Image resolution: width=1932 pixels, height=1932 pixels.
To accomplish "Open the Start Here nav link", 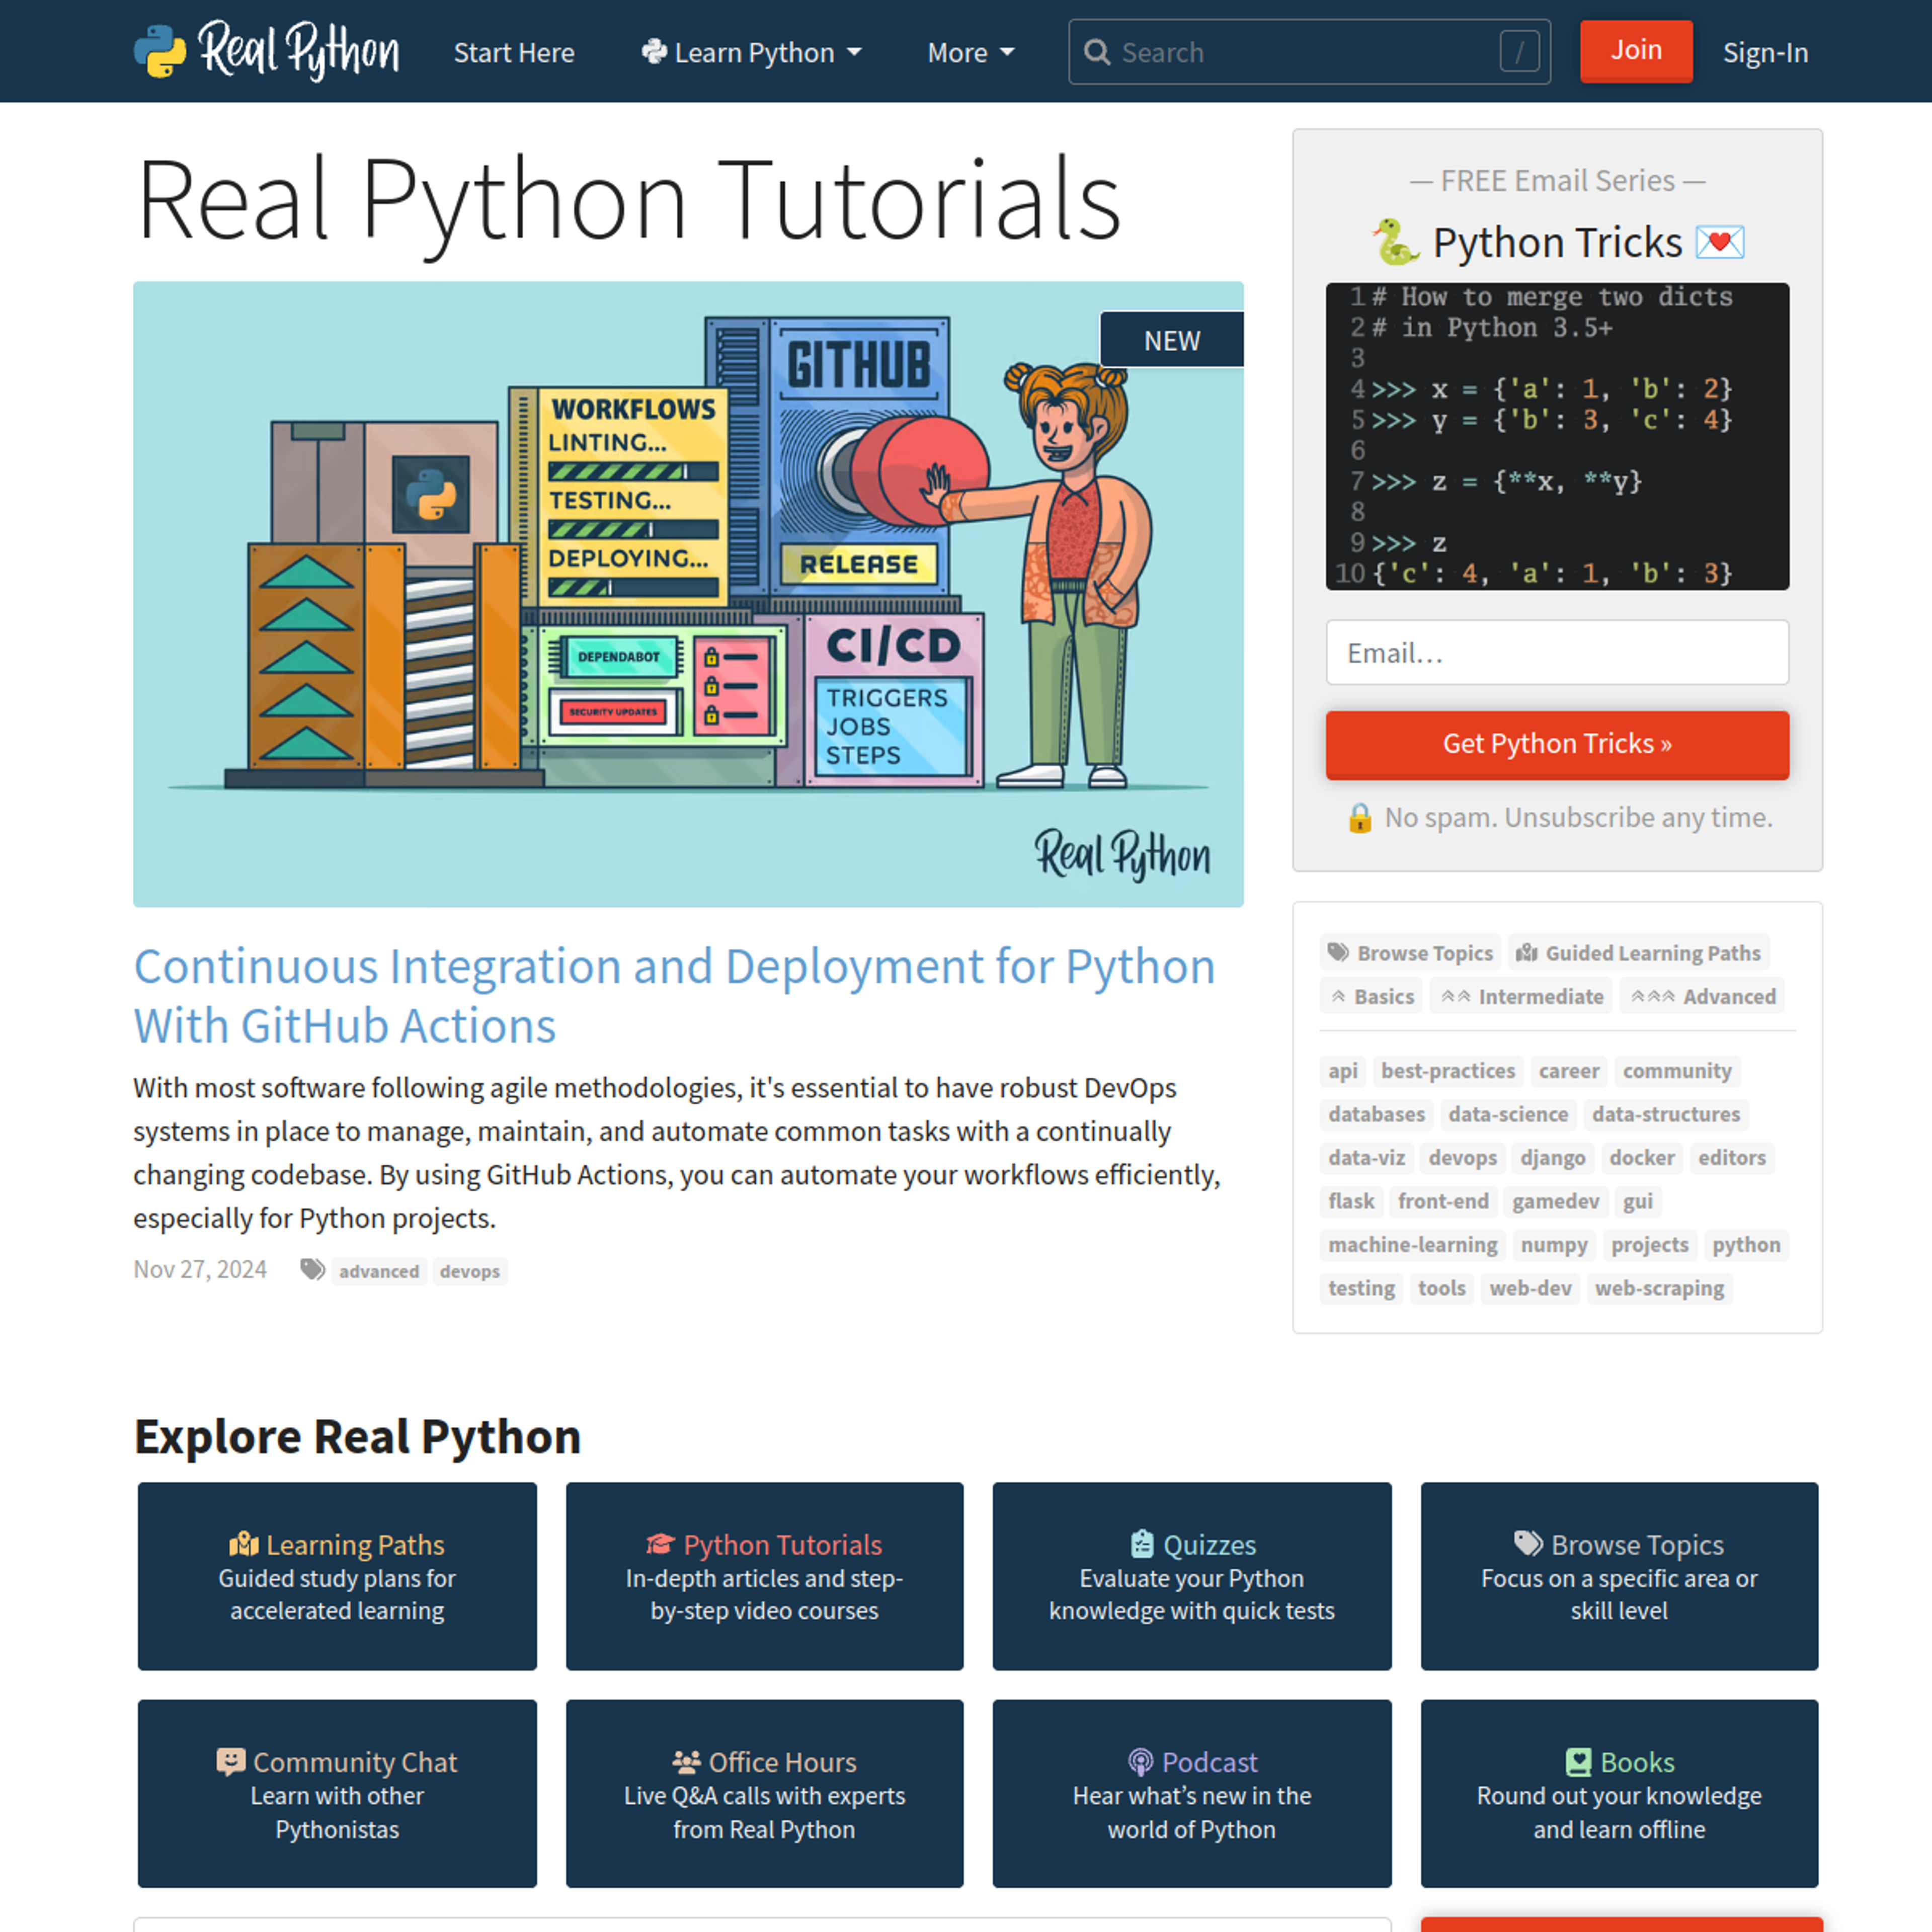I will pos(514,52).
